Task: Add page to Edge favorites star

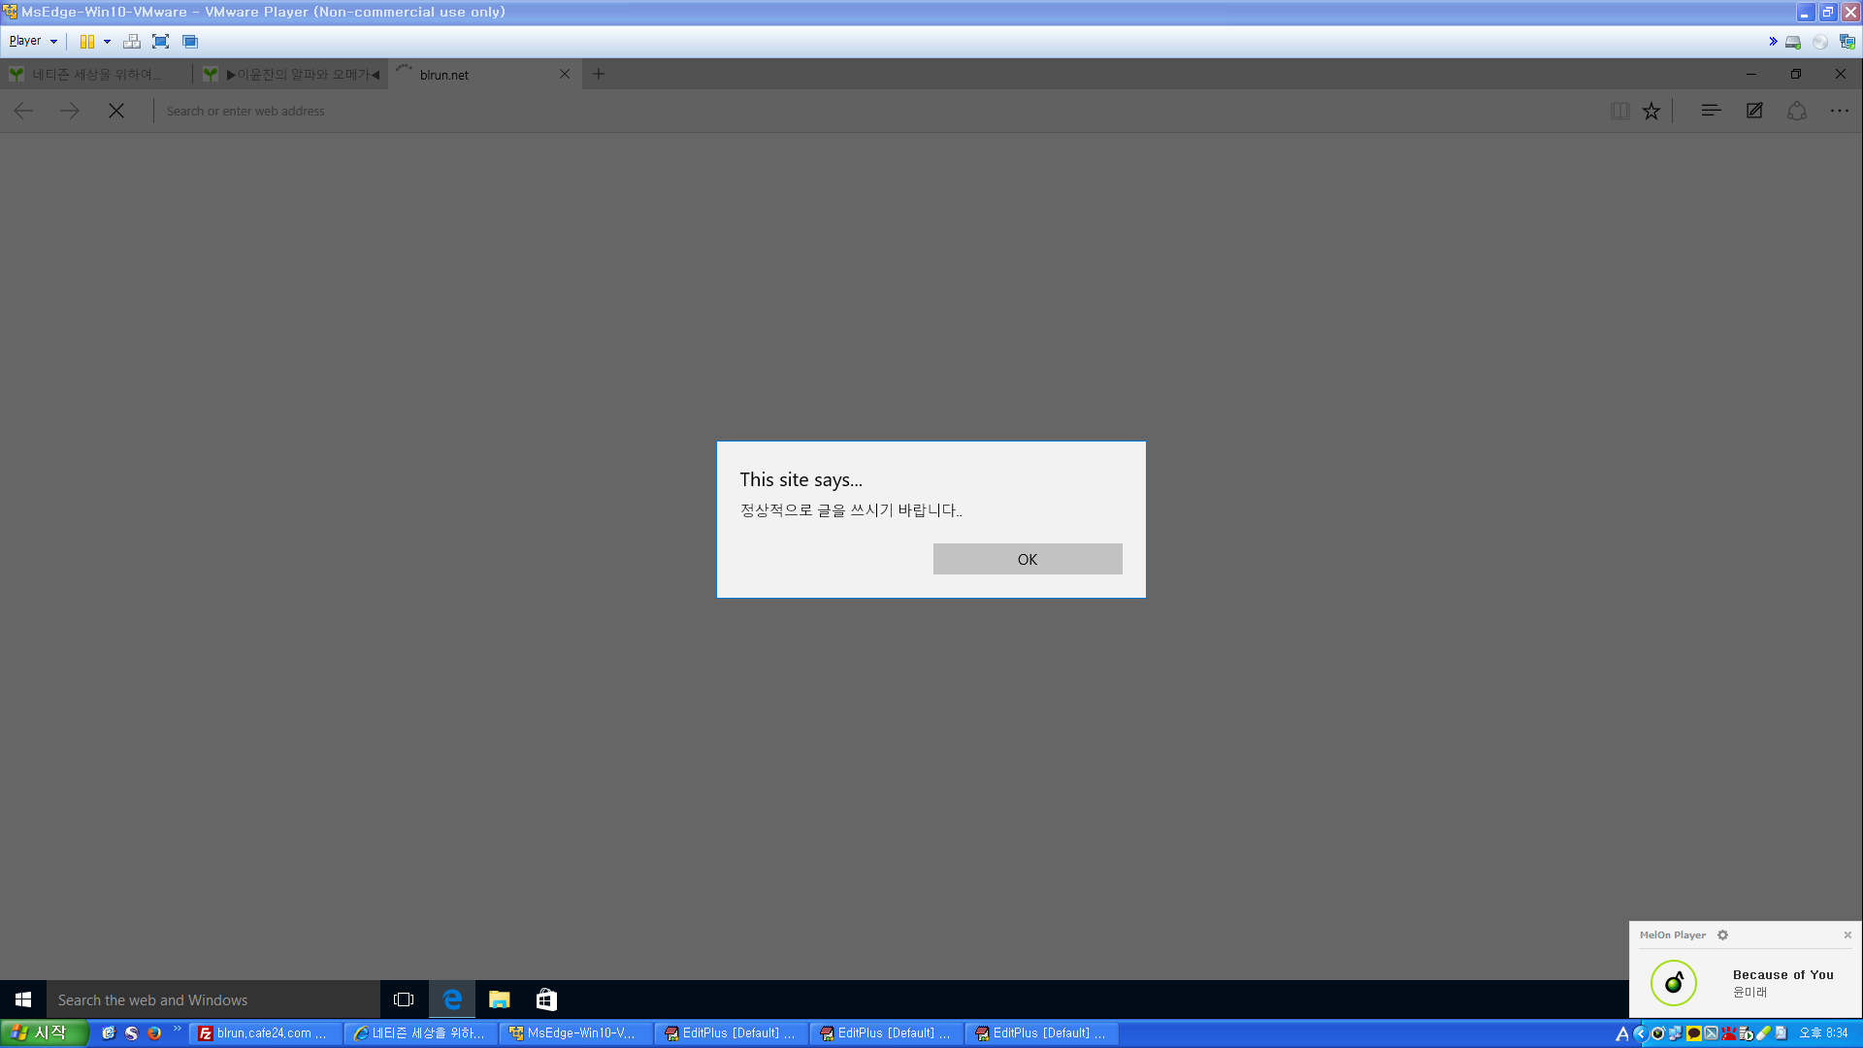Action: (x=1651, y=111)
